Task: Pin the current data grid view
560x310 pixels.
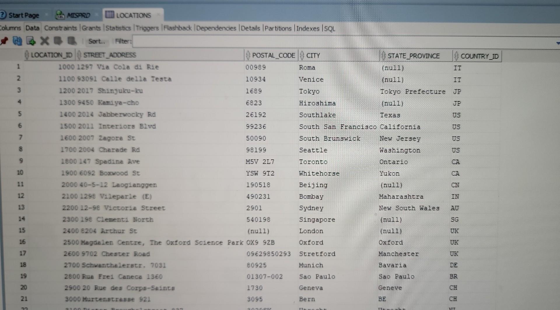Action: (4, 41)
